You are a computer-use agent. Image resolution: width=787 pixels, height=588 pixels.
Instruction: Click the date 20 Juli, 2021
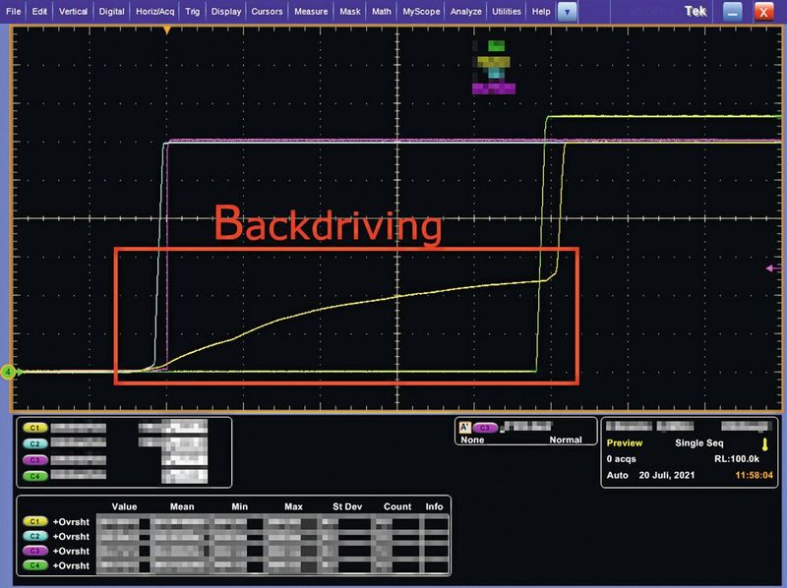tap(667, 475)
